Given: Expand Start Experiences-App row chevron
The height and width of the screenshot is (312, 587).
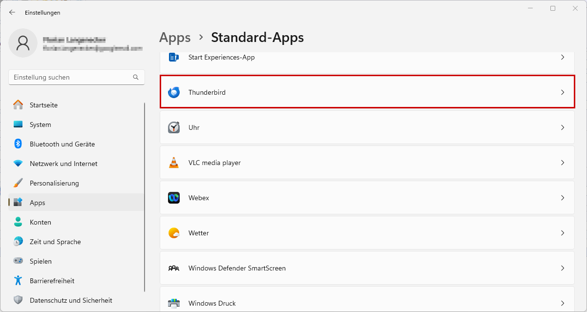Looking at the screenshot, I should point(563,57).
